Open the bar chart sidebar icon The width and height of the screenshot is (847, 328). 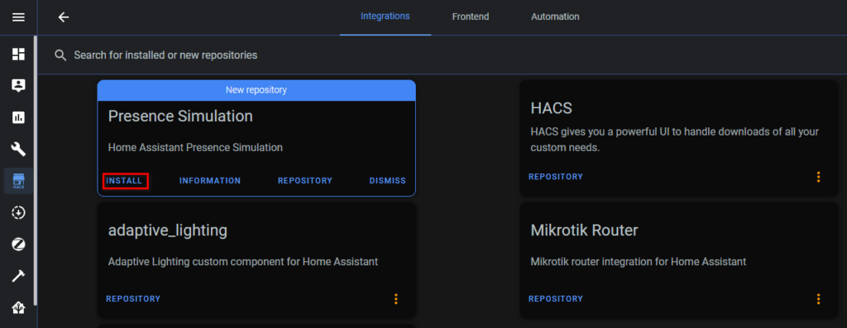click(18, 117)
